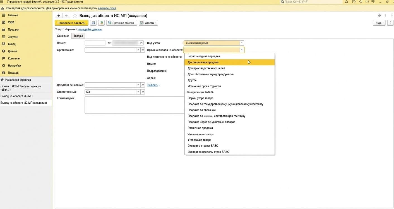The height and width of the screenshot is (209, 394).
Task: Select Утилизация товара option
Action: 230,140
